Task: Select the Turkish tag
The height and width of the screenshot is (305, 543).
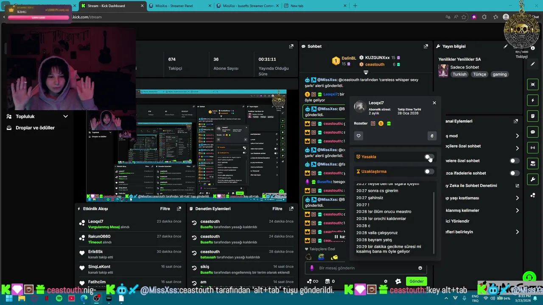Action: (x=459, y=75)
